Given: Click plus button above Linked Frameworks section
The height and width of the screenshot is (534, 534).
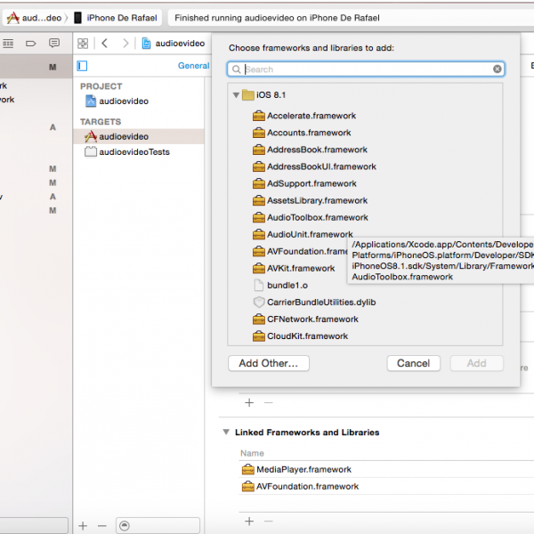Looking at the screenshot, I should tap(249, 403).
